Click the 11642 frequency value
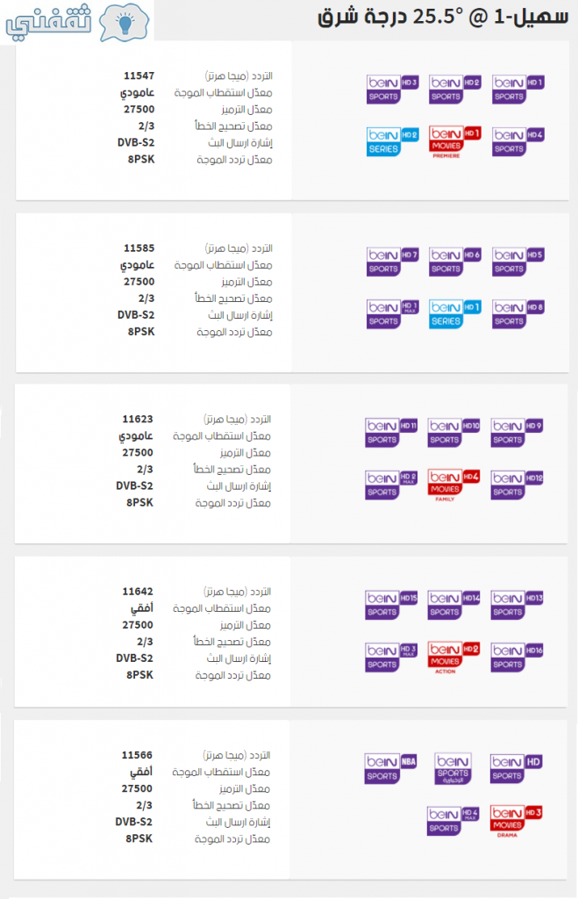The image size is (578, 899). click(138, 591)
